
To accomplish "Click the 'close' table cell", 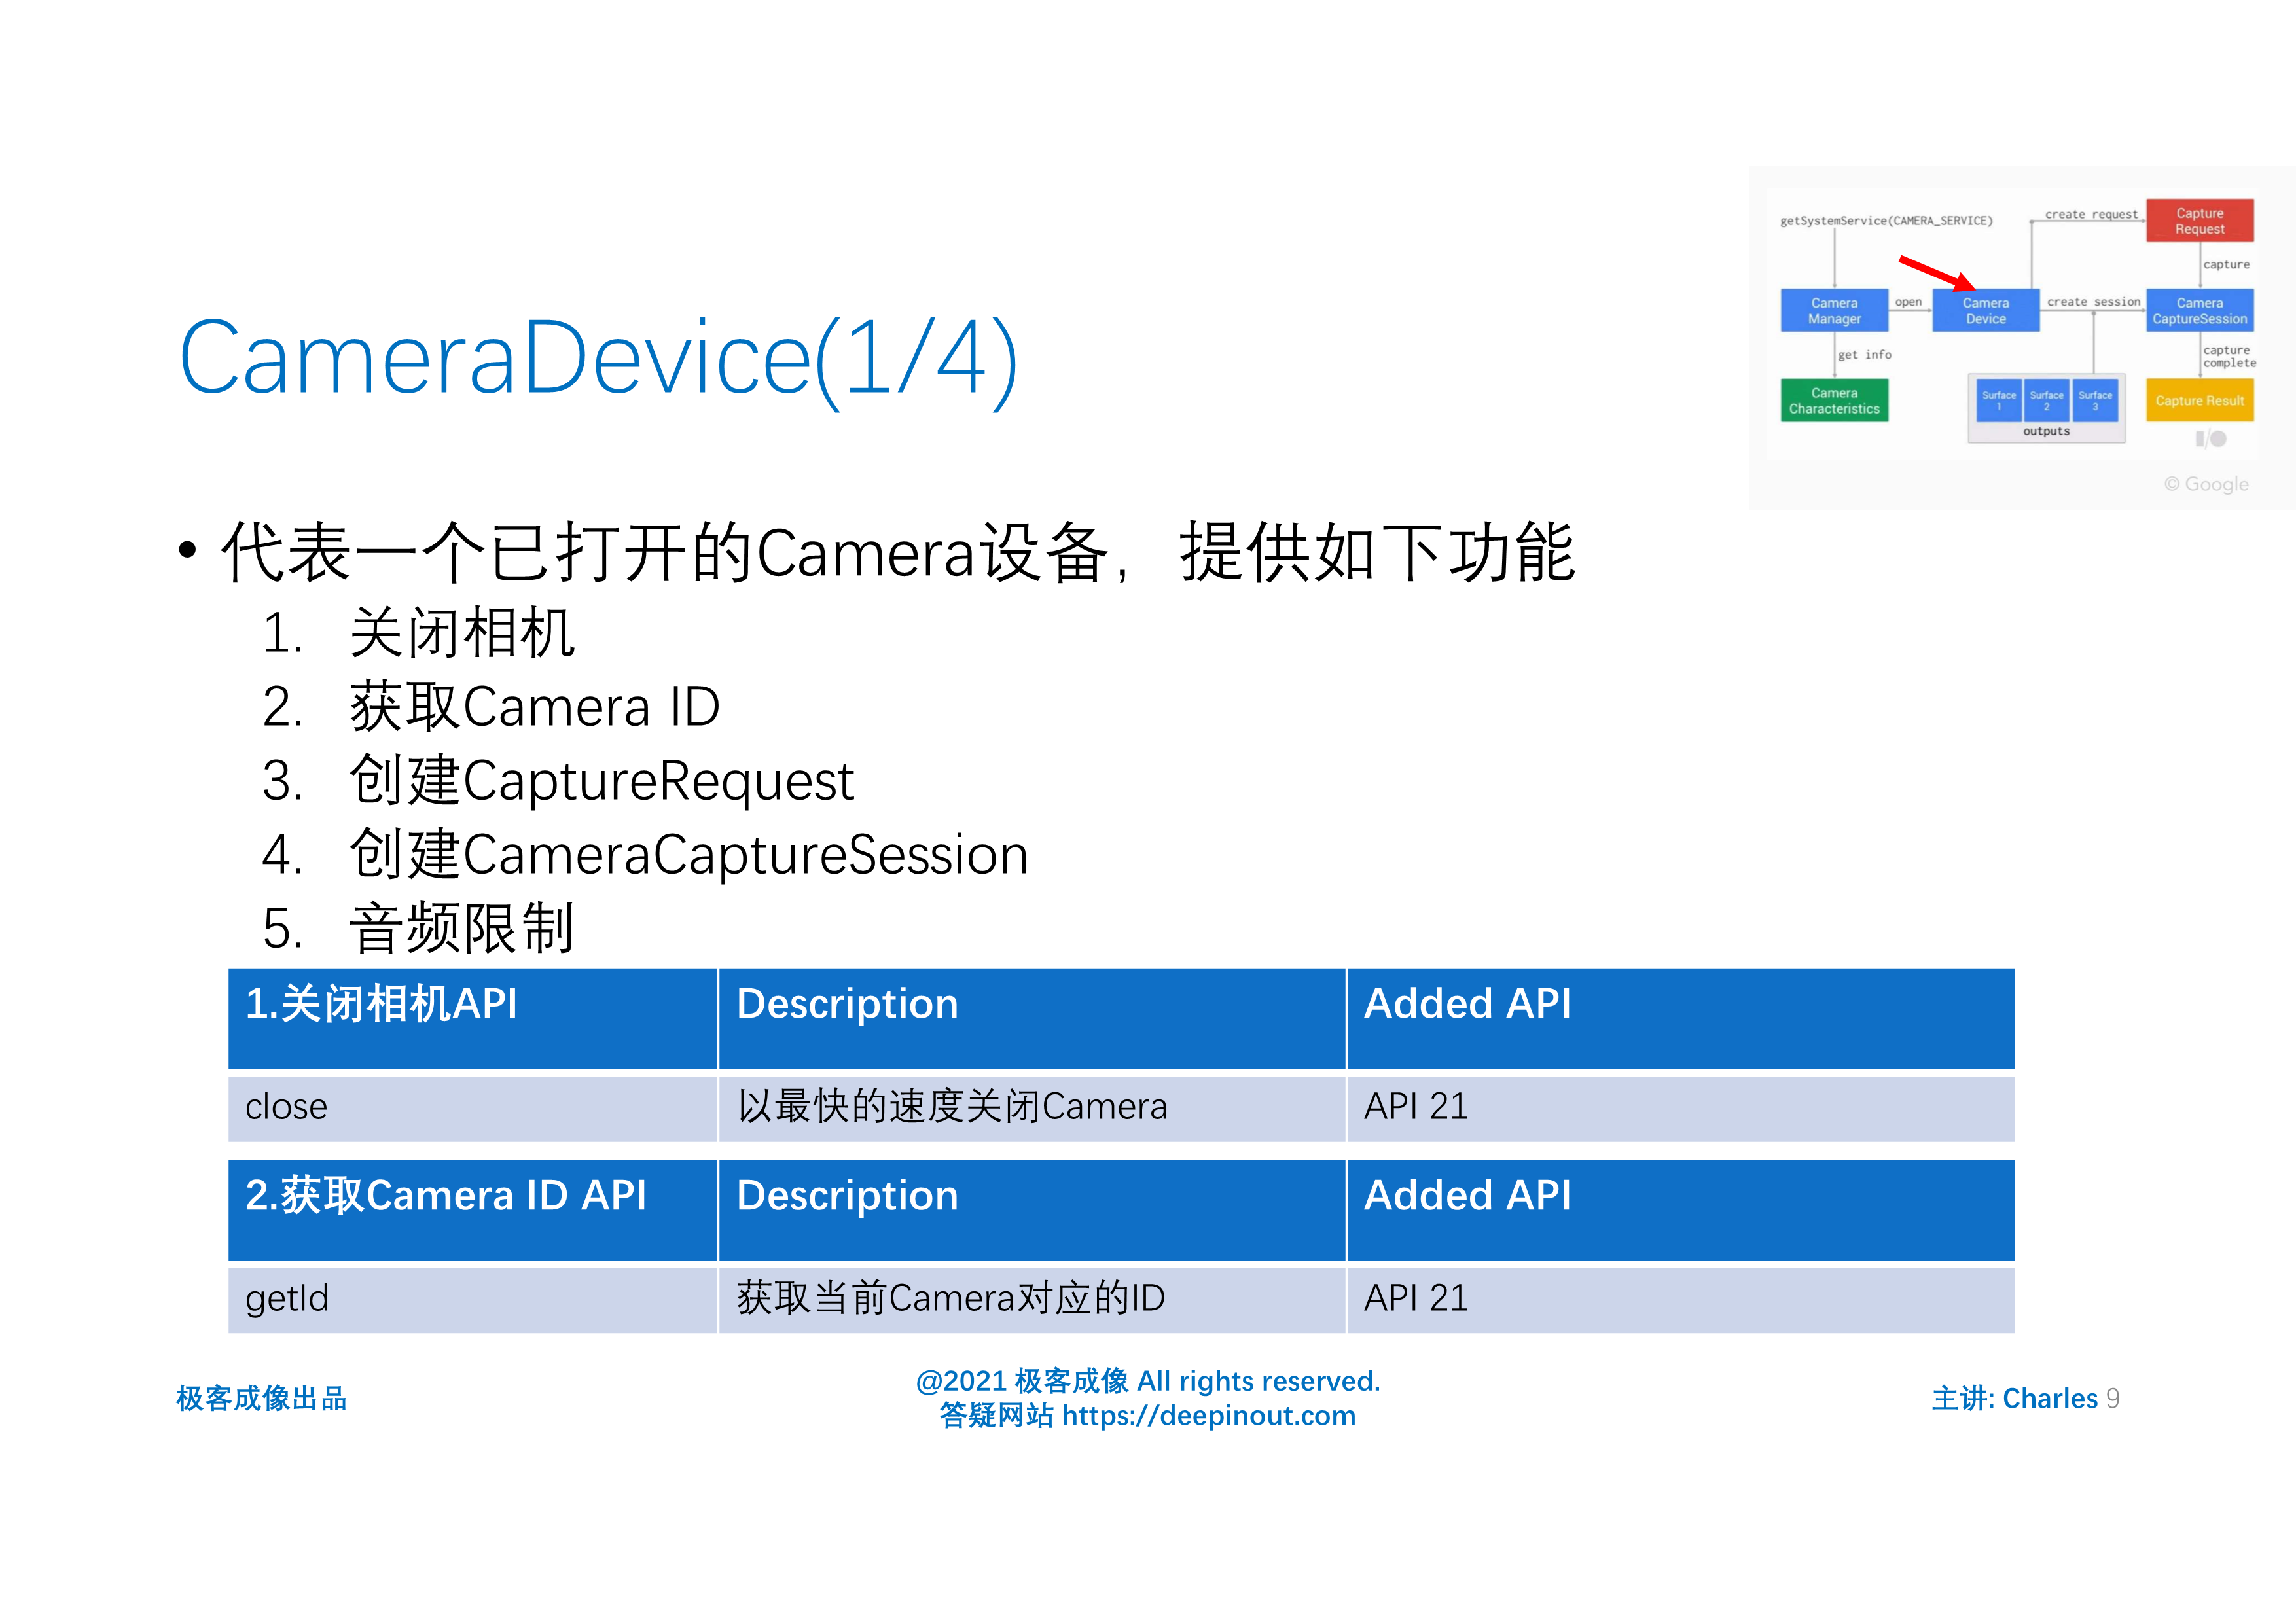I will [x=472, y=1108].
